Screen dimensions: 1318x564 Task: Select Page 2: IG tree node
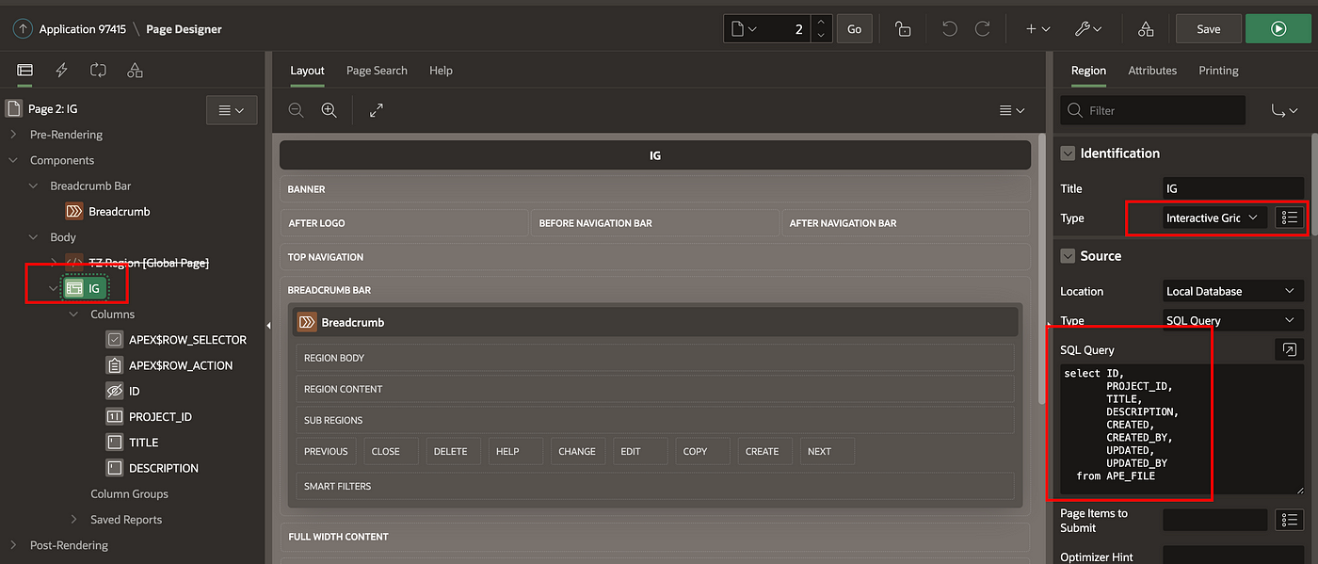[x=53, y=109]
